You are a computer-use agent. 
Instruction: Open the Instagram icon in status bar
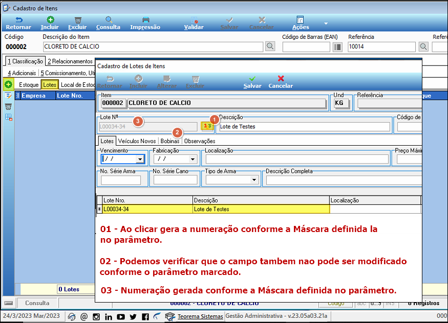pyautogui.click(x=96, y=317)
